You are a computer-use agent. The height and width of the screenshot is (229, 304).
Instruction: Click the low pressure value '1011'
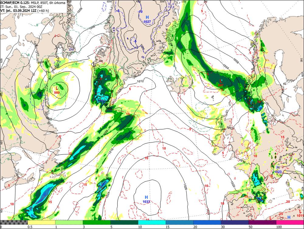click(300, 215)
